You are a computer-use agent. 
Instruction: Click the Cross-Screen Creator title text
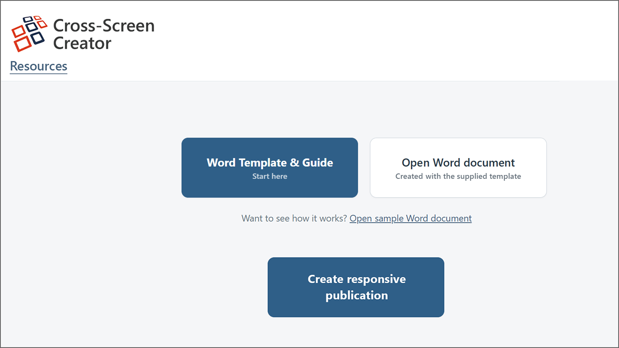(103, 34)
